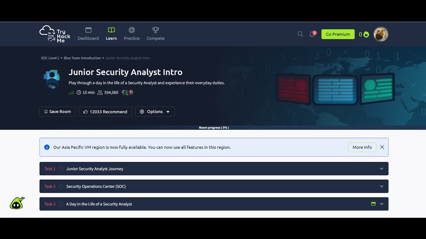Toggle Task 3 completion circle
Image resolution: width=426 pixels, height=239 pixels.
(x=61, y=204)
